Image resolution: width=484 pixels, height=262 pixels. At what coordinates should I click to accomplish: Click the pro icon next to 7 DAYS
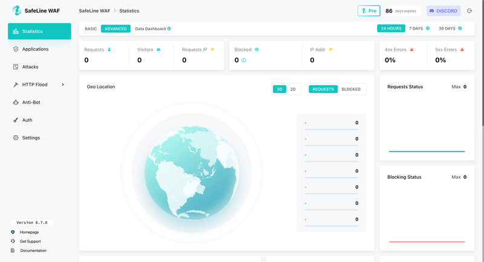[428, 28]
